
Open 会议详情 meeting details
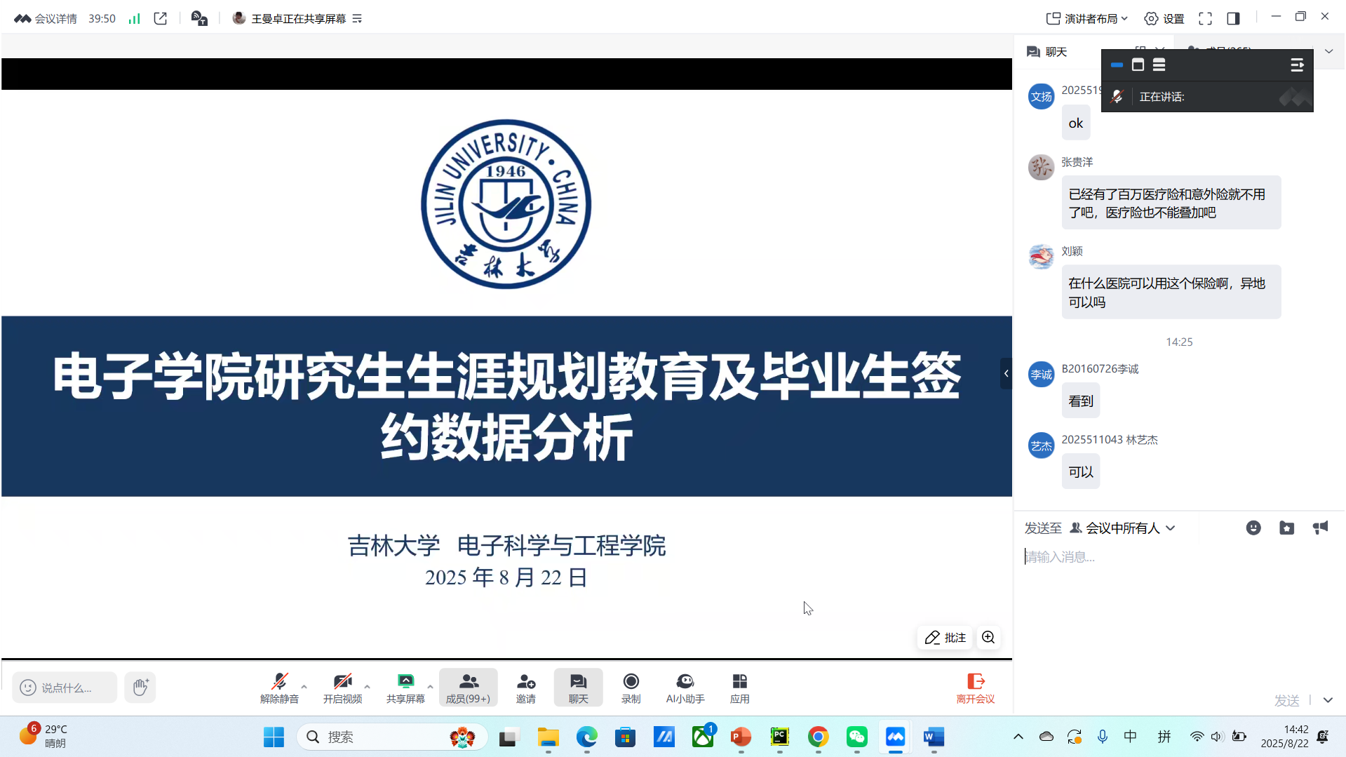46,19
